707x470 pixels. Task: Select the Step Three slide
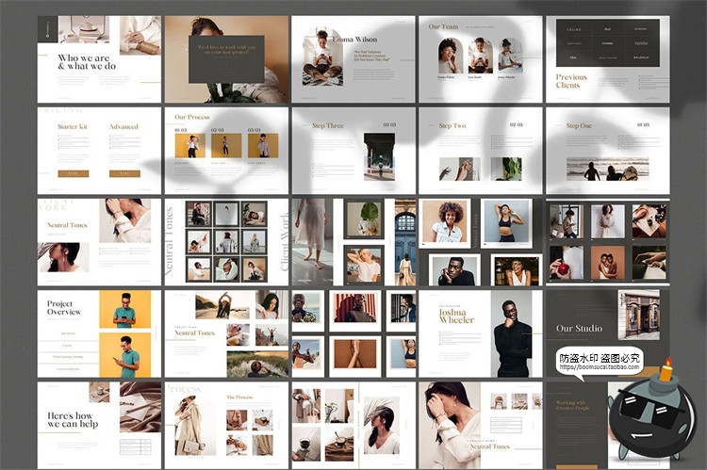tap(353, 150)
